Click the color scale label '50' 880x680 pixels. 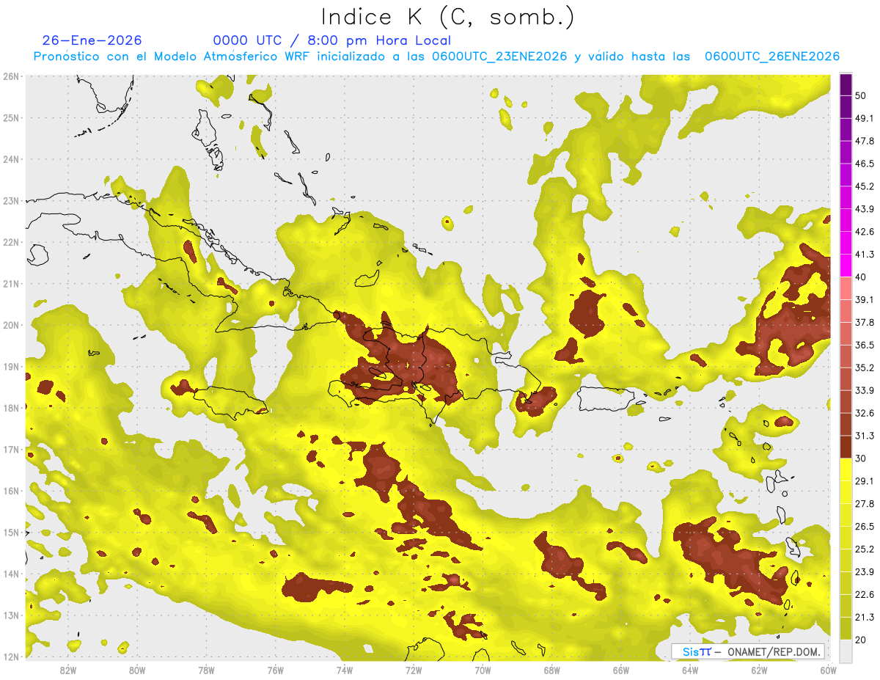click(861, 95)
